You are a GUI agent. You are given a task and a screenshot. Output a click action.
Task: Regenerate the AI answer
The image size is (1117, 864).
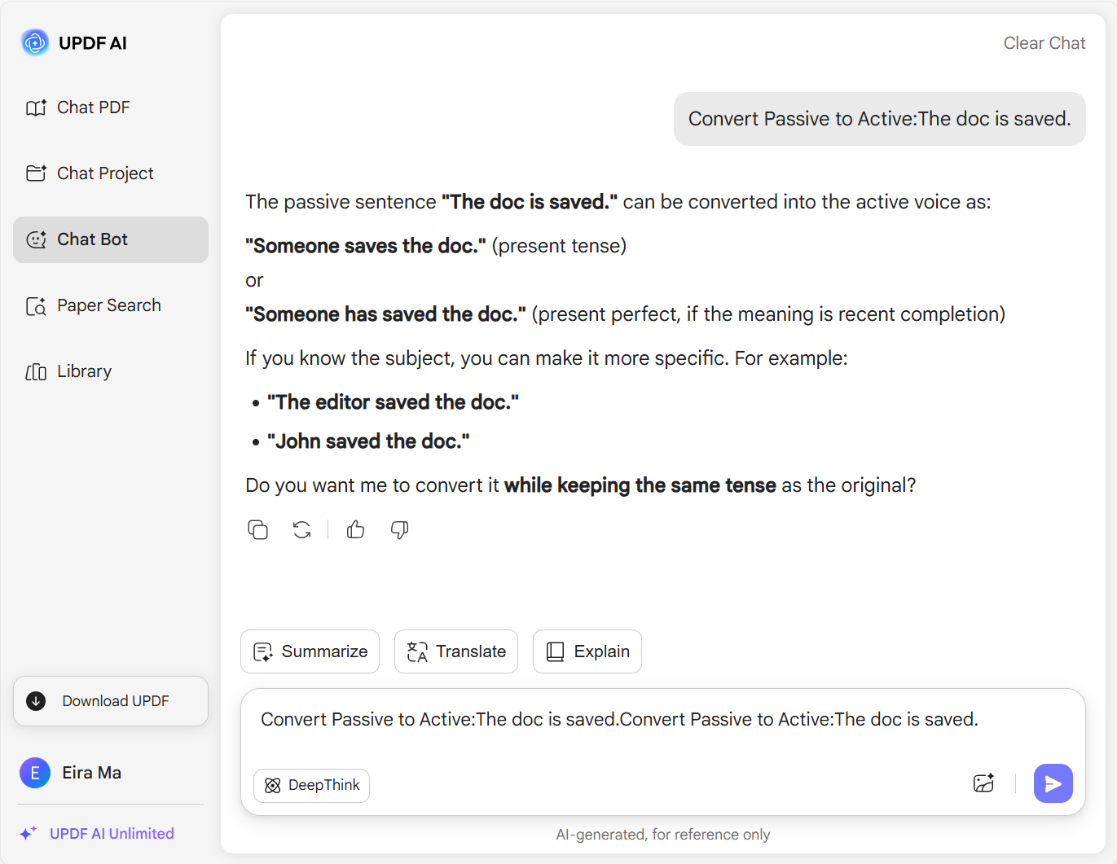[302, 530]
